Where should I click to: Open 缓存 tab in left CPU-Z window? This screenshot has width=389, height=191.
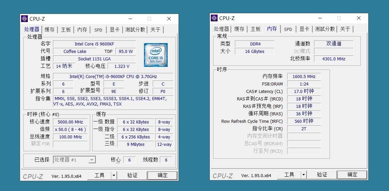[49, 30]
